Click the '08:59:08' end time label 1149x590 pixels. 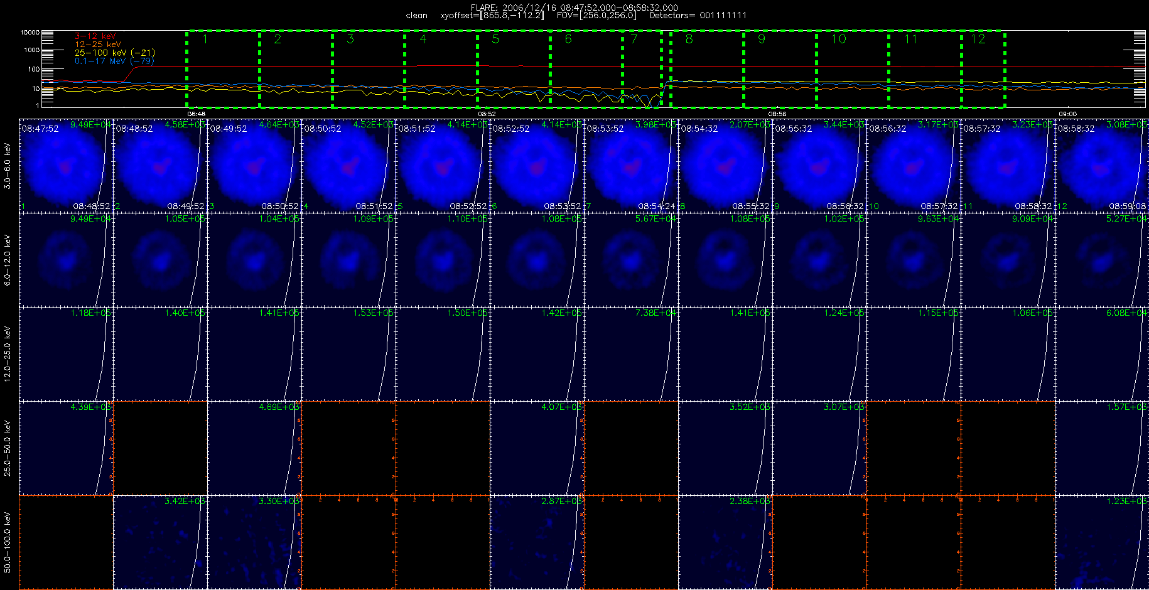[1128, 206]
